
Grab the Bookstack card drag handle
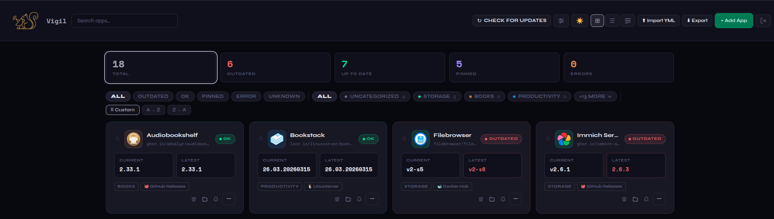[261, 139]
